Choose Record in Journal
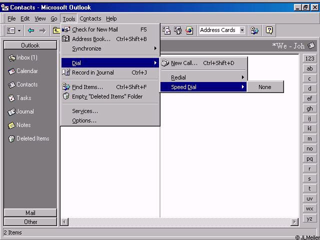The image size is (320, 240). point(110,72)
